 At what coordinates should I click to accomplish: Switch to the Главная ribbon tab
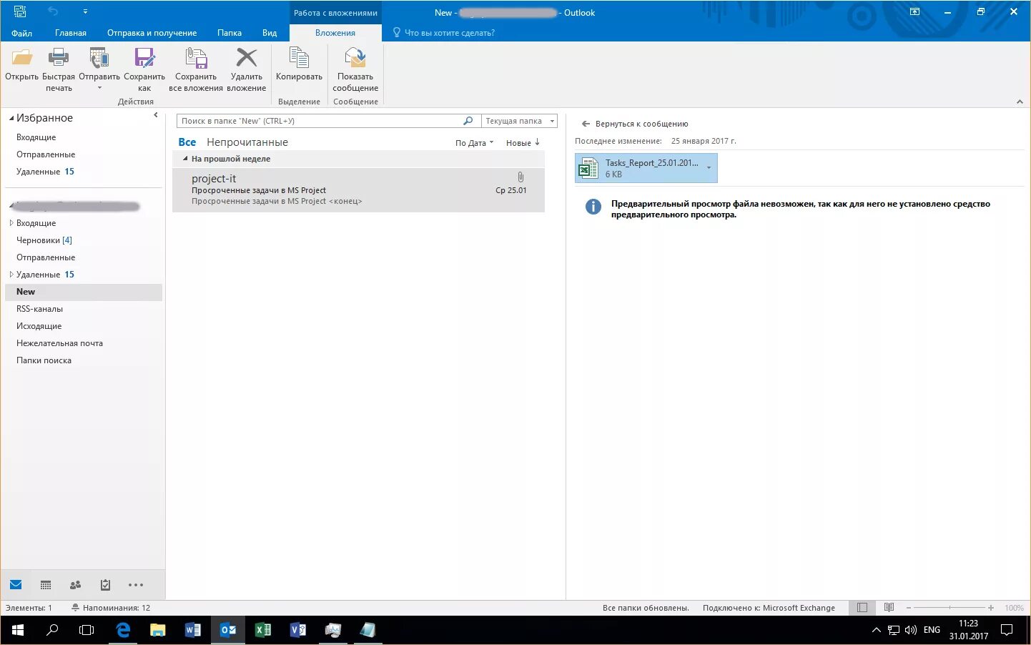point(71,33)
